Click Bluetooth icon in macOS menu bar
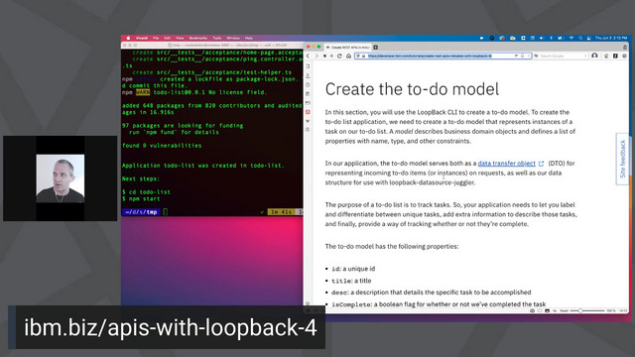The height and width of the screenshot is (357, 635). [552, 38]
